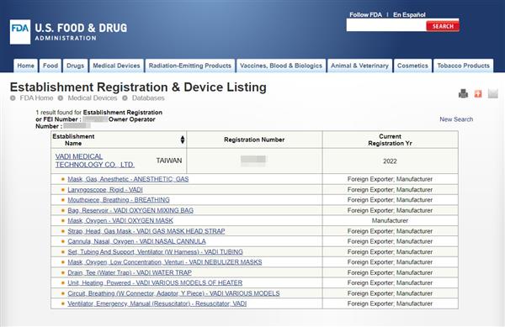The height and width of the screenshot is (327, 505).
Task: Open the Tobacco Products tab
Action: point(463,66)
